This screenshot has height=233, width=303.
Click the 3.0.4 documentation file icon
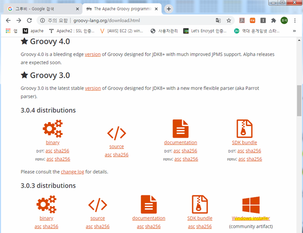click(181, 129)
